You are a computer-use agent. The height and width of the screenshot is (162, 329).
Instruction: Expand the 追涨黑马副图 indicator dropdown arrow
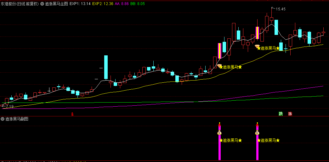click(x=3, y=119)
